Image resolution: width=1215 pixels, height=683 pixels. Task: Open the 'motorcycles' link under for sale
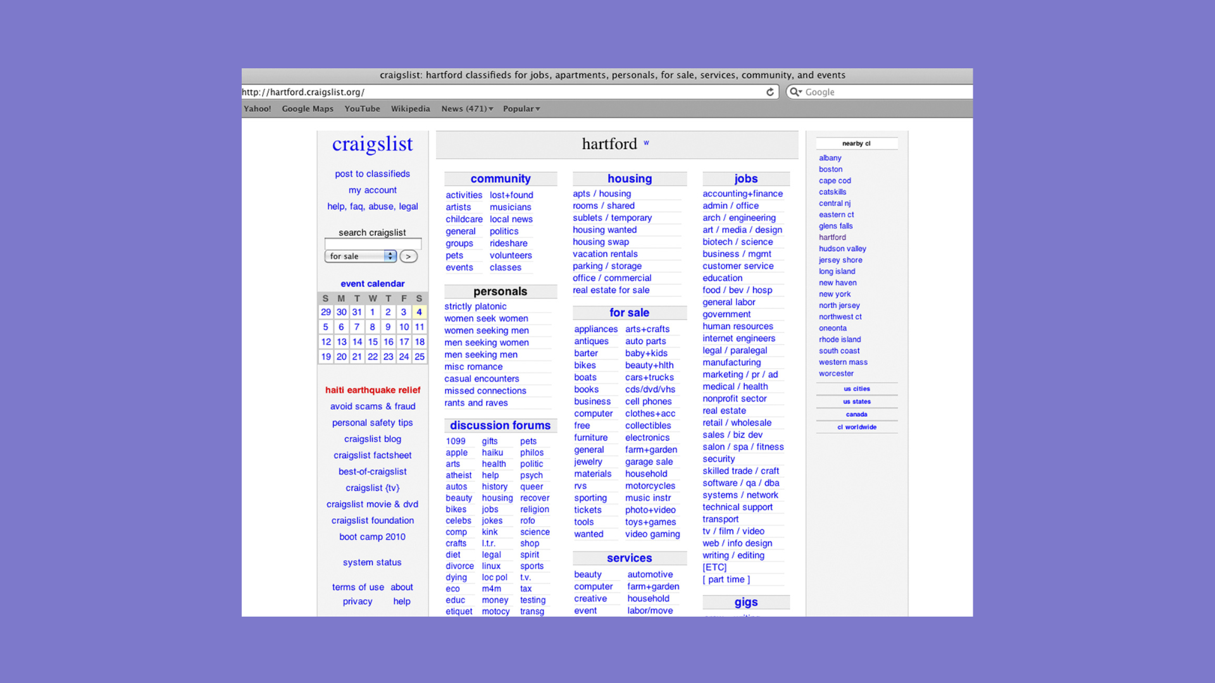point(651,486)
